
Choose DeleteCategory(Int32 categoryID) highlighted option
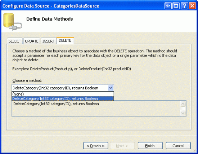point(63,98)
